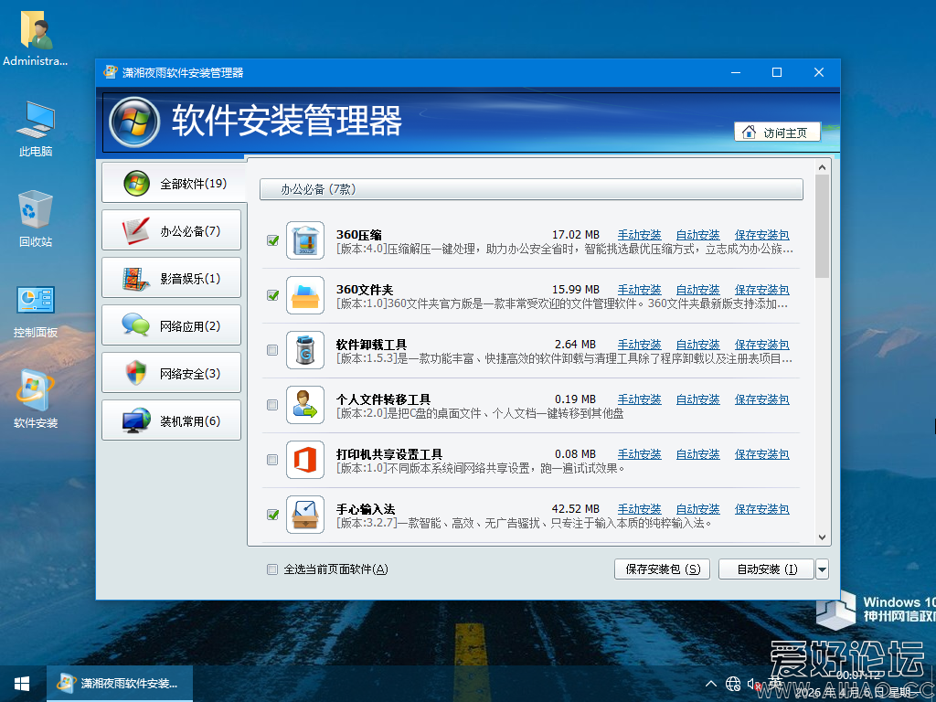The height and width of the screenshot is (702, 936).
Task: Tick 全选当前页面软件 checkbox
Action: pos(272,569)
